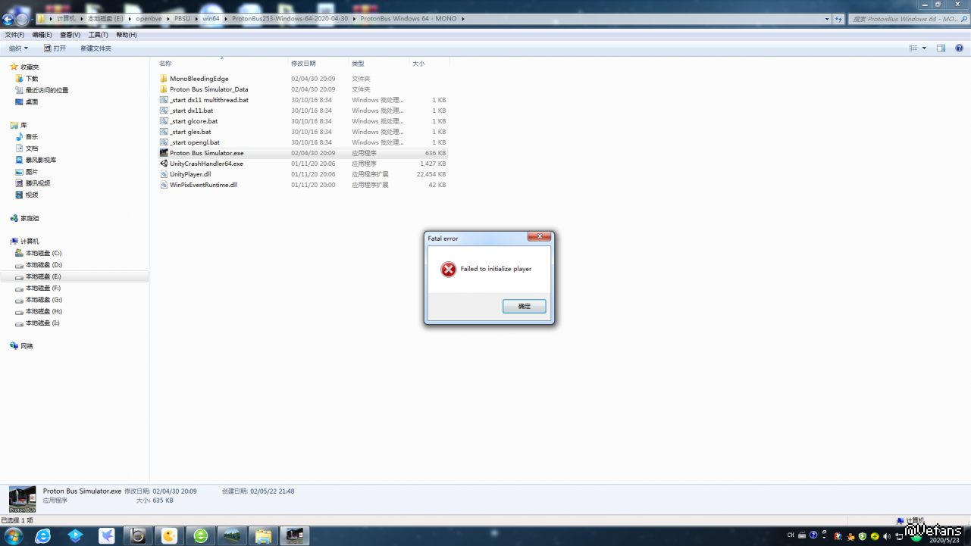Switch to the File Explorer taskbar icon

pyautogui.click(x=263, y=536)
